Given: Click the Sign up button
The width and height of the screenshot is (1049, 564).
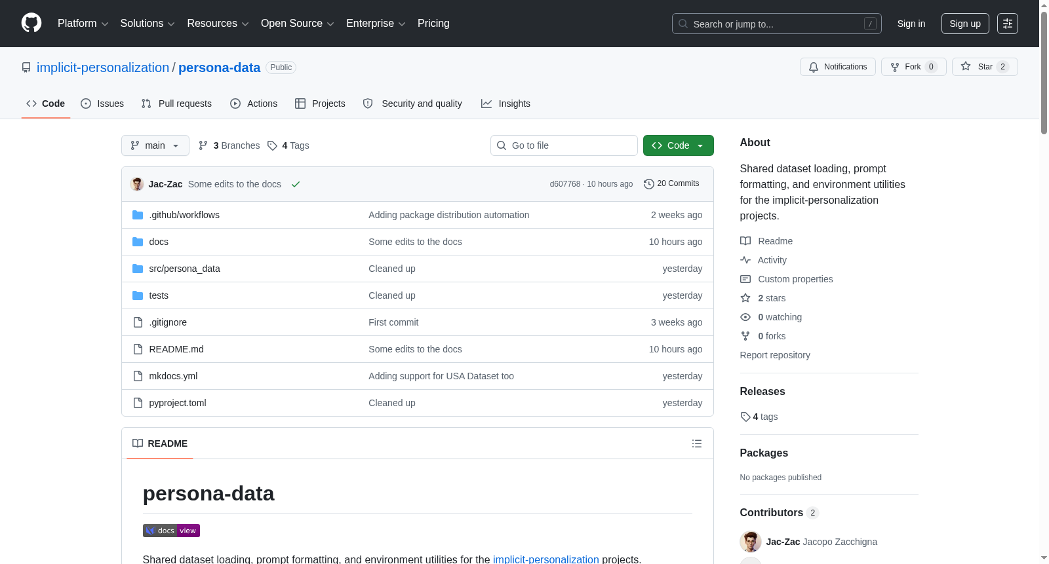Looking at the screenshot, I should (965, 24).
